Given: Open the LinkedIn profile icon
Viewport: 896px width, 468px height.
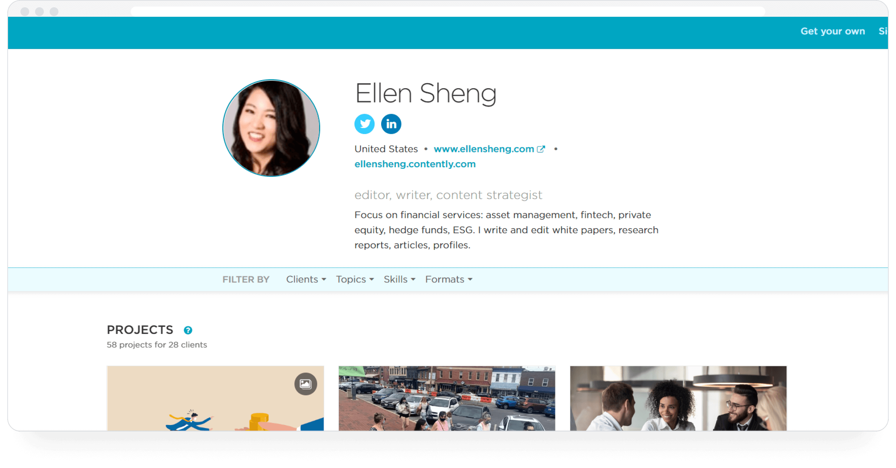Looking at the screenshot, I should point(391,124).
